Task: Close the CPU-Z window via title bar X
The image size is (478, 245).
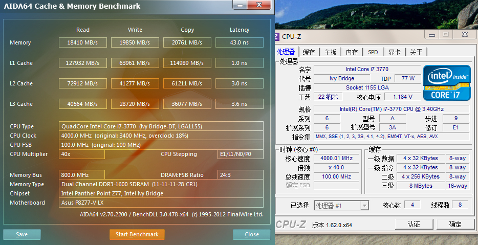Action: pos(465,35)
